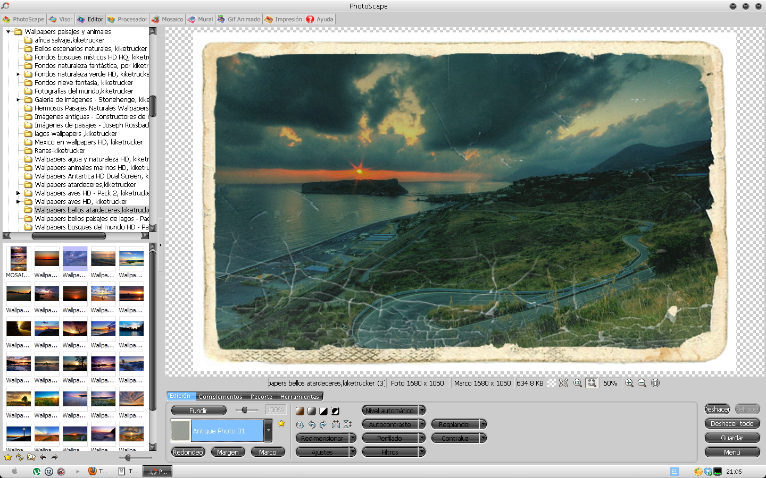Zoom in using the magnifier plus icon
The height and width of the screenshot is (478, 766).
click(x=629, y=383)
